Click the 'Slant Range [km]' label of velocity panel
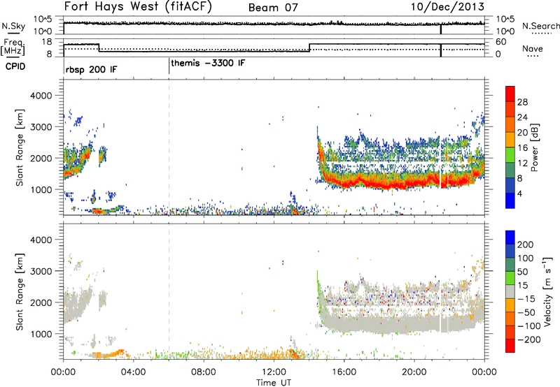The image size is (560, 387). [20, 292]
